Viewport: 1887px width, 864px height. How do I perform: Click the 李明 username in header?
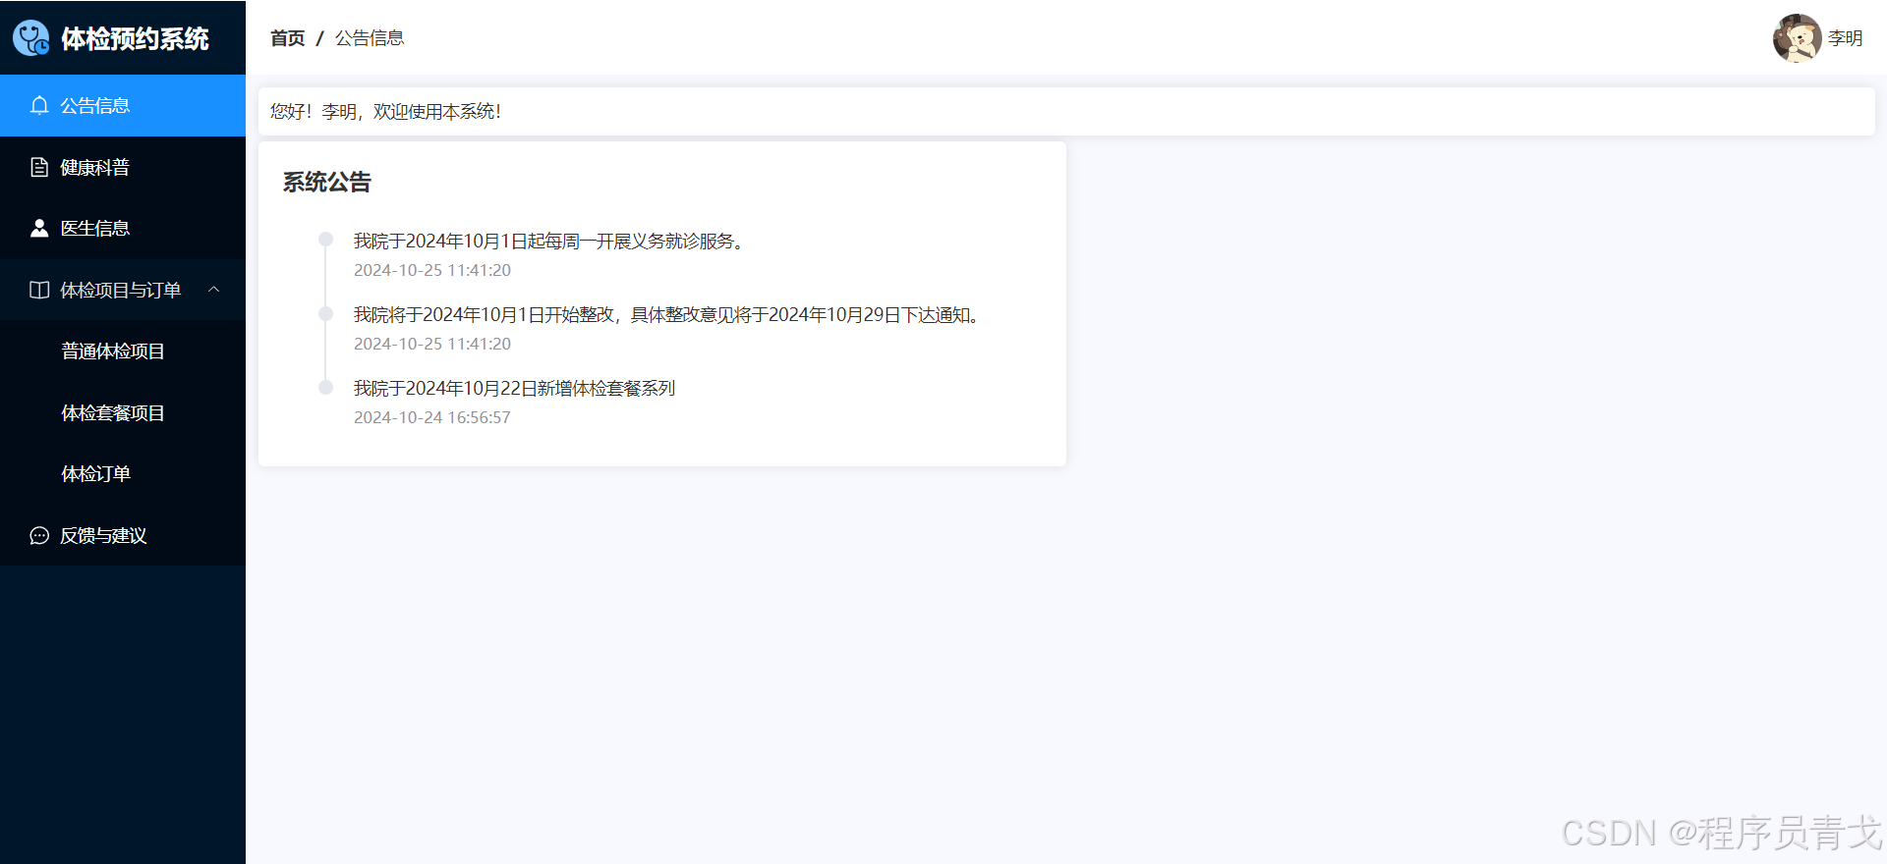1846,38
